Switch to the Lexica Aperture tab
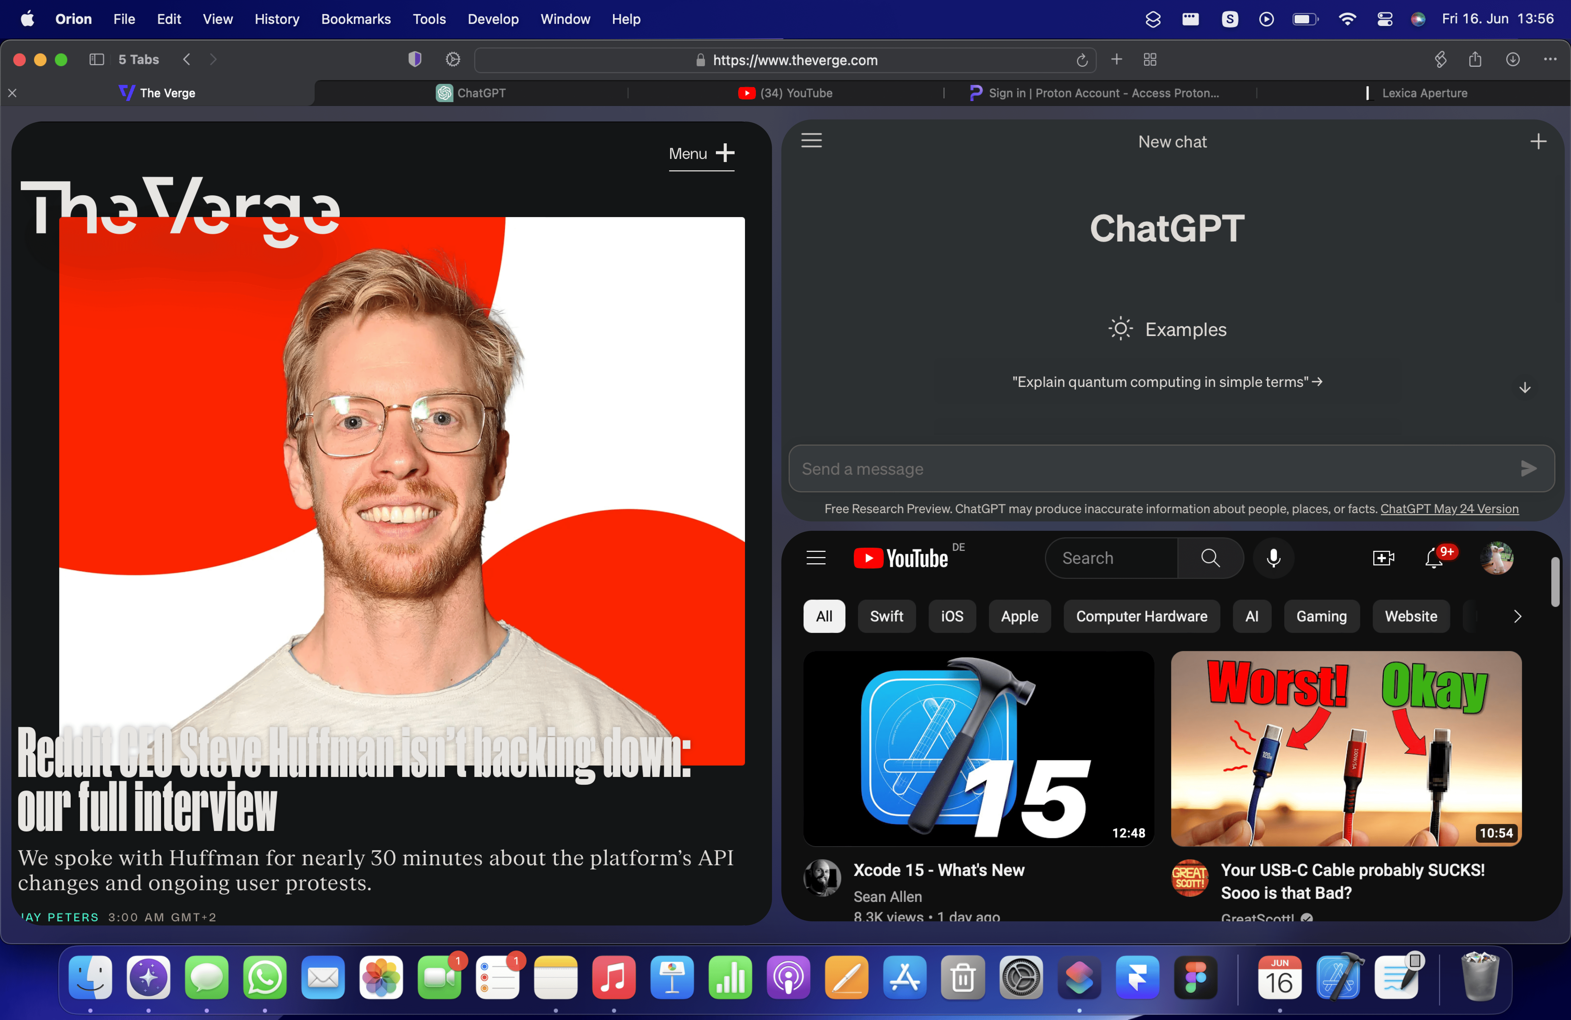 [x=1414, y=93]
